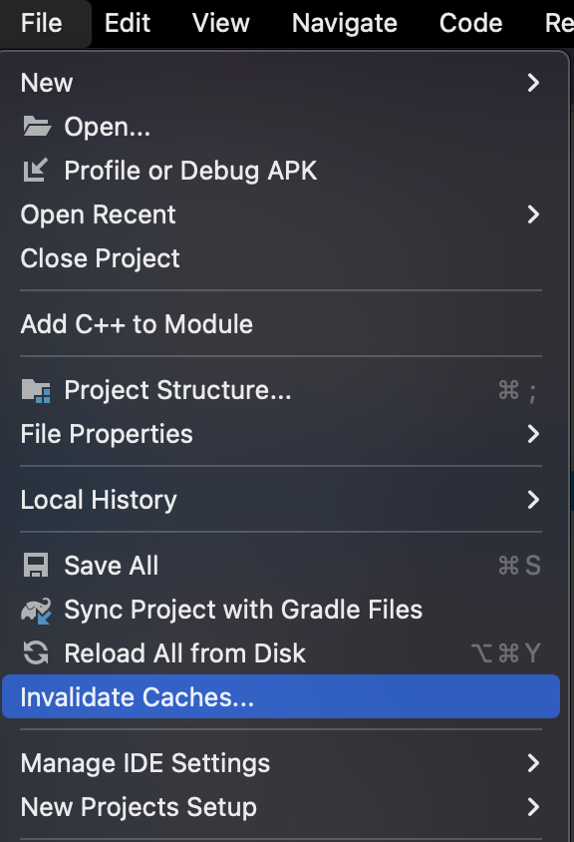
Task: Open the Edit menu
Action: (128, 23)
